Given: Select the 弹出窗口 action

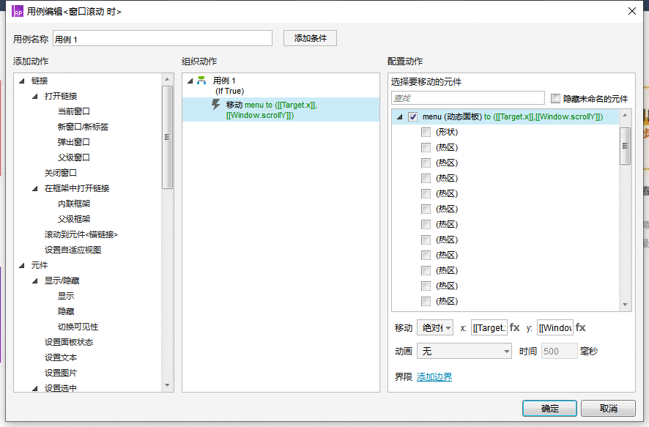Looking at the screenshot, I should (74, 142).
